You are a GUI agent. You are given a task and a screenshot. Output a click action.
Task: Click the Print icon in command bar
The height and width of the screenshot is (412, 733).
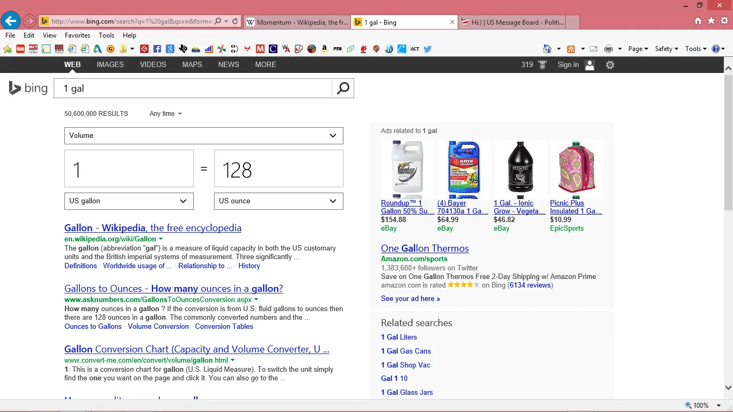pyautogui.click(x=609, y=49)
